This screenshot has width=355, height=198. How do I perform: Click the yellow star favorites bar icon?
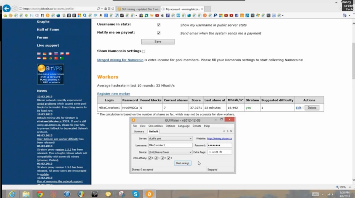click(x=5, y=15)
